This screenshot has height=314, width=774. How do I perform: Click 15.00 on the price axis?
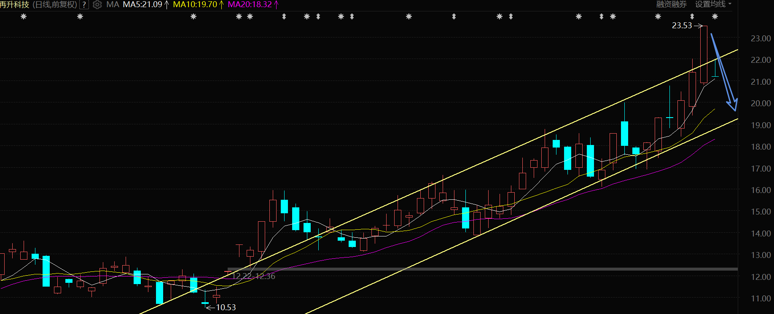pyautogui.click(x=761, y=212)
